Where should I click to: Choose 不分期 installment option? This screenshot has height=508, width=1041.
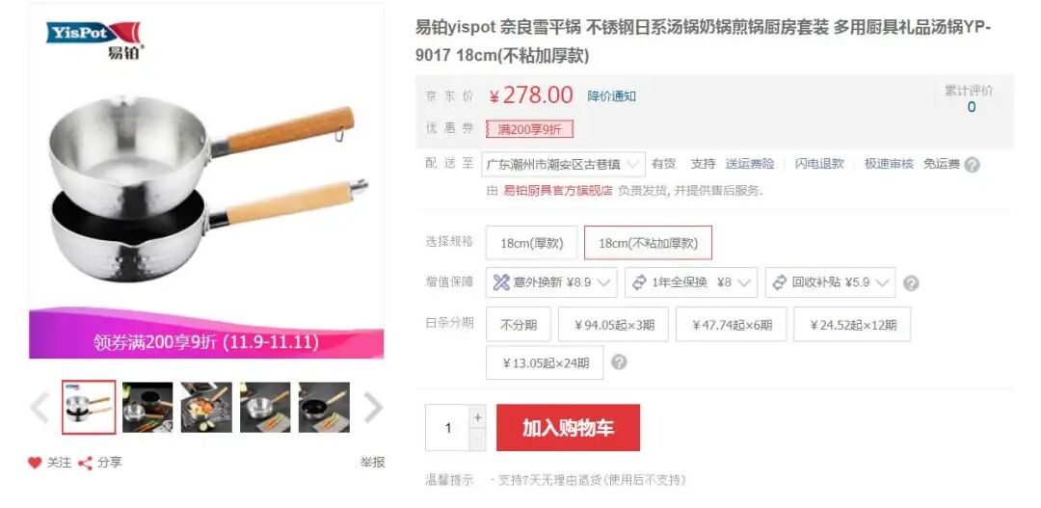(519, 325)
